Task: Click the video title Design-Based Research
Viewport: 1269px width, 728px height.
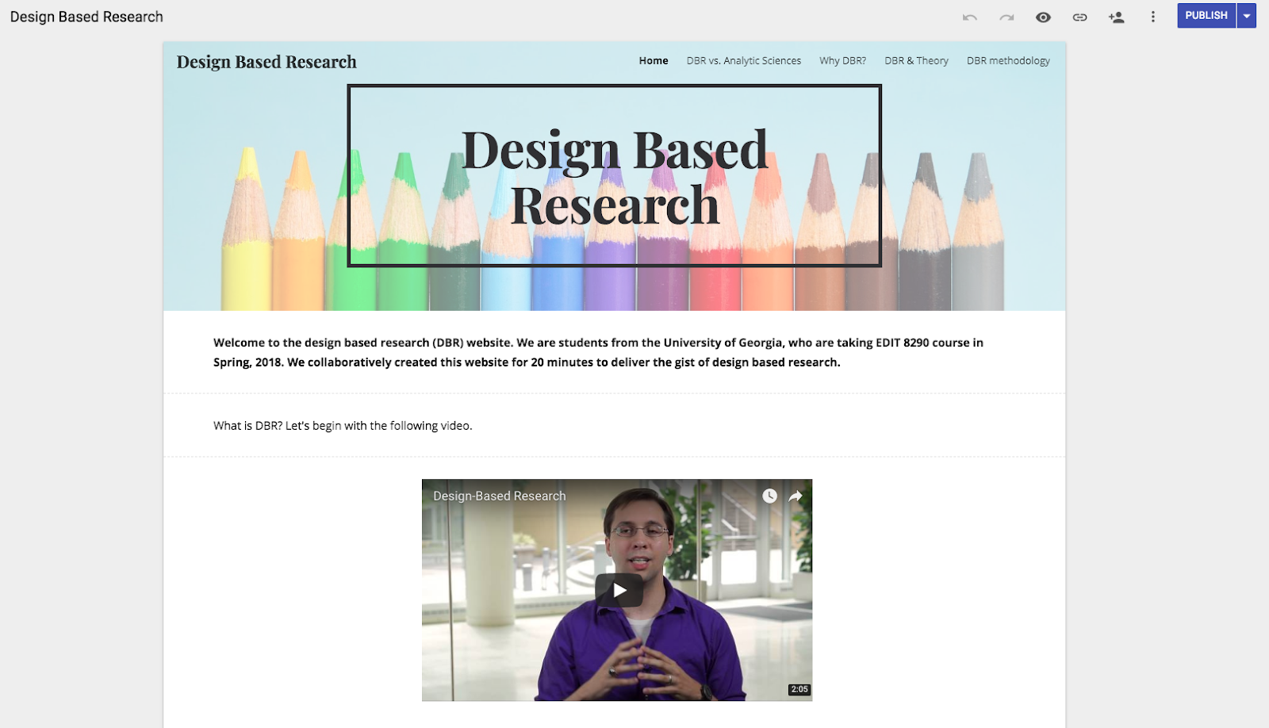Action: (500, 496)
